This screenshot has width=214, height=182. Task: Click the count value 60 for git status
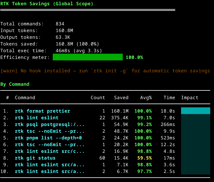(102, 158)
